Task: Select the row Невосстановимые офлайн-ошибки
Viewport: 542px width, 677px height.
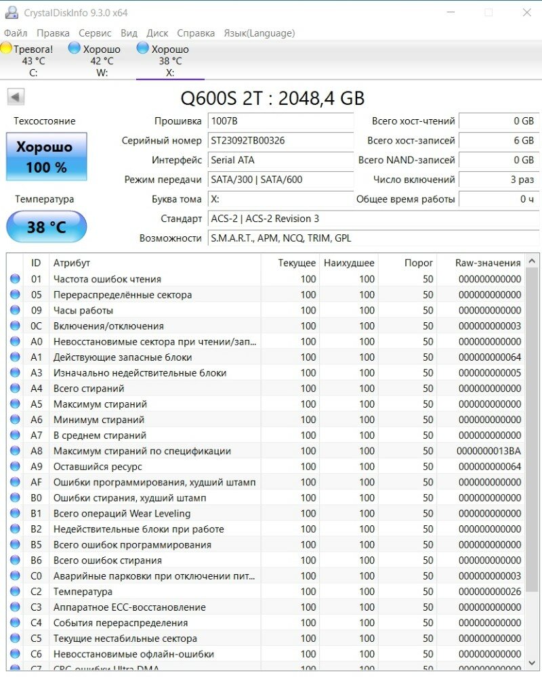Action: click(x=266, y=654)
